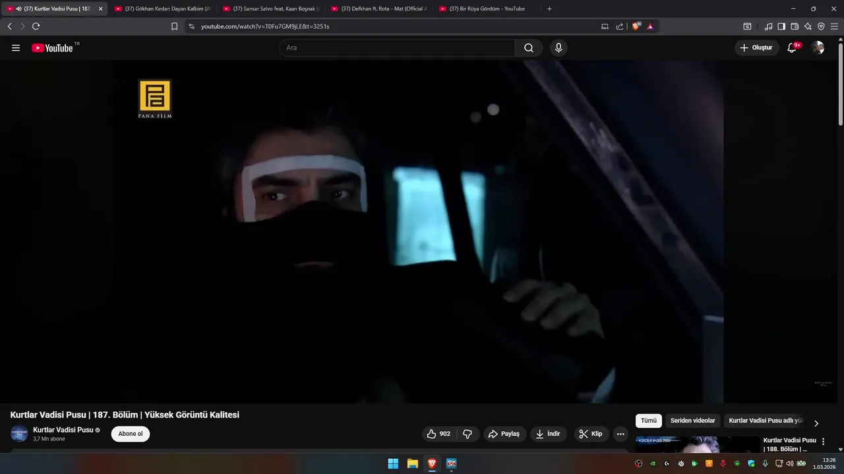Image resolution: width=844 pixels, height=474 pixels.
Task: Select the Tümü filter chip
Action: 649,421
